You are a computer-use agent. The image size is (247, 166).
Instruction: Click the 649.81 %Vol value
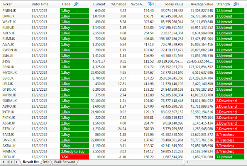click(149, 118)
